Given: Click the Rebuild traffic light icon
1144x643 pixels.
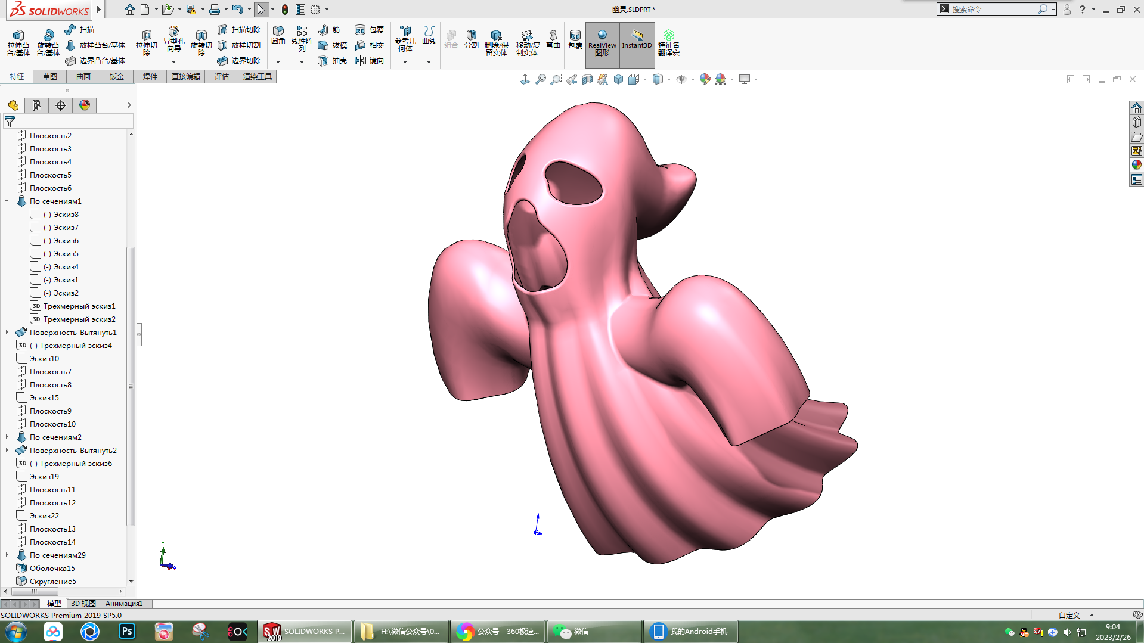Looking at the screenshot, I should [x=285, y=10].
